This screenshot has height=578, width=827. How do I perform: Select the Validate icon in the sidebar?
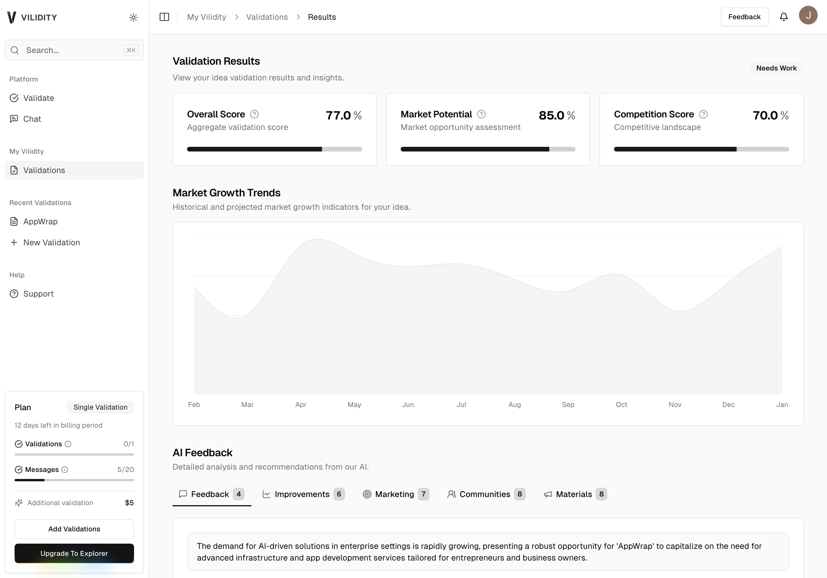coord(14,98)
